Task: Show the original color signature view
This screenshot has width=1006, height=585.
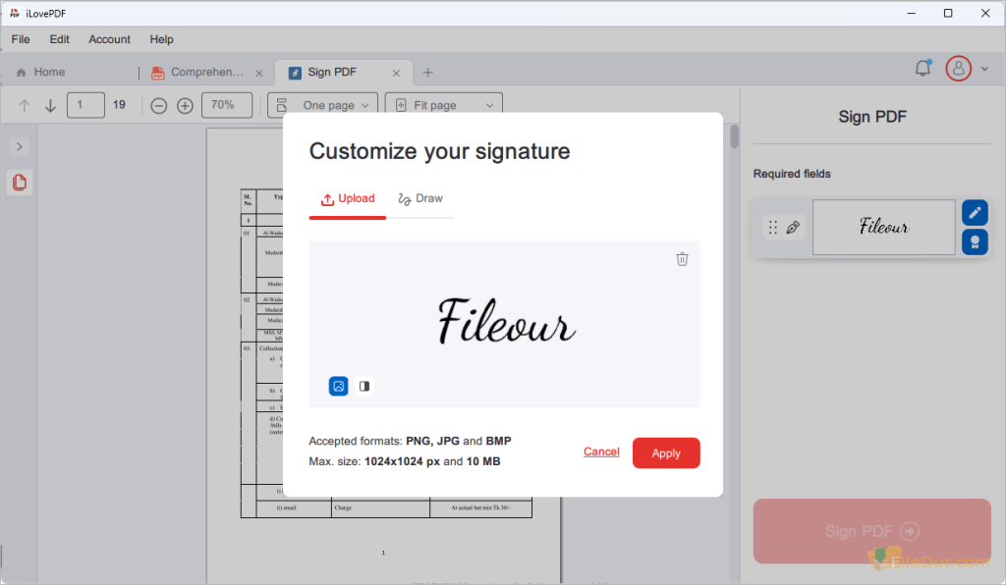Action: click(337, 386)
